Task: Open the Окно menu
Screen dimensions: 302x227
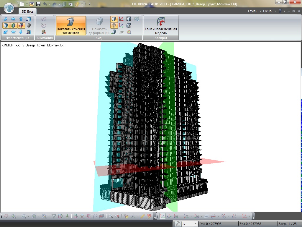Action: pos(267,11)
